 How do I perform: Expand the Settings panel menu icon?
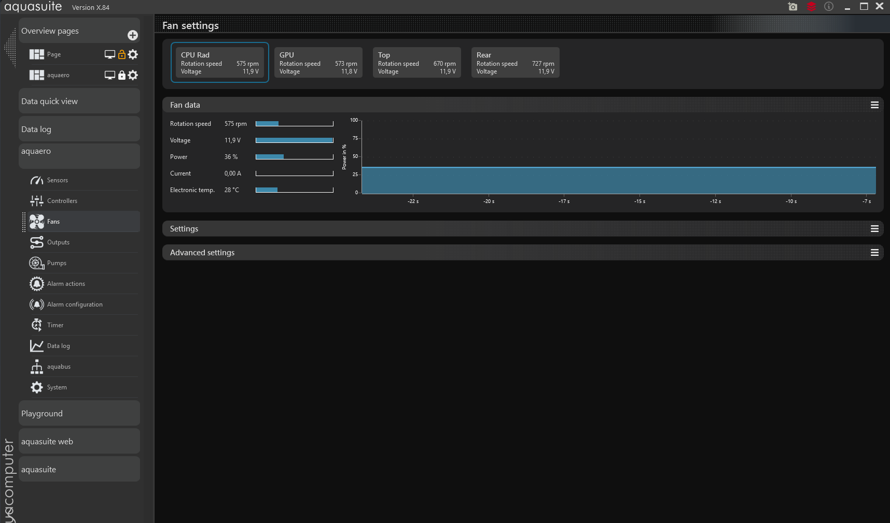[x=874, y=229]
